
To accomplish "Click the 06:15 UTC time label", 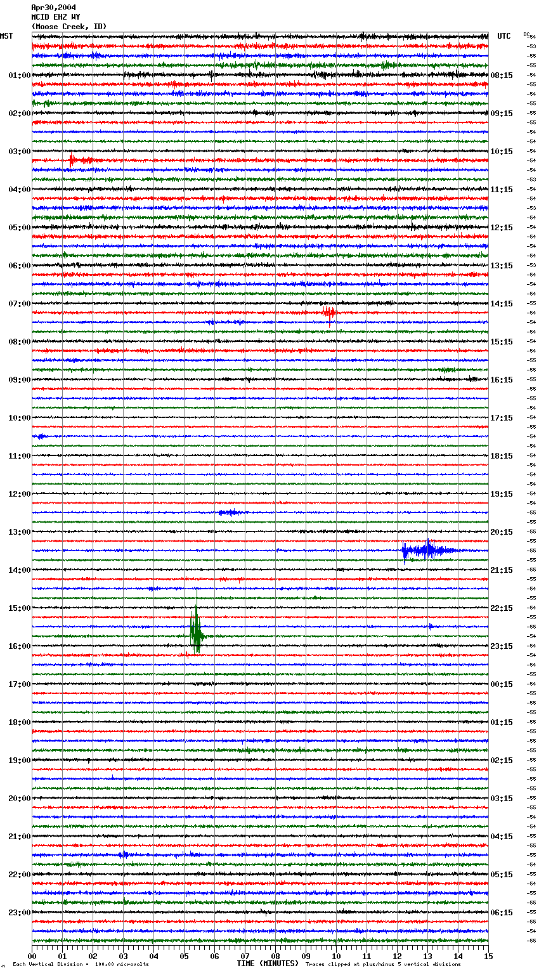I will click(x=502, y=913).
